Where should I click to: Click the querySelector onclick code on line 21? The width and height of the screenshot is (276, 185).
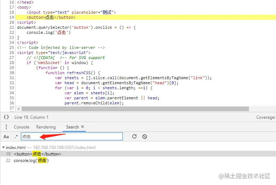click(x=76, y=27)
